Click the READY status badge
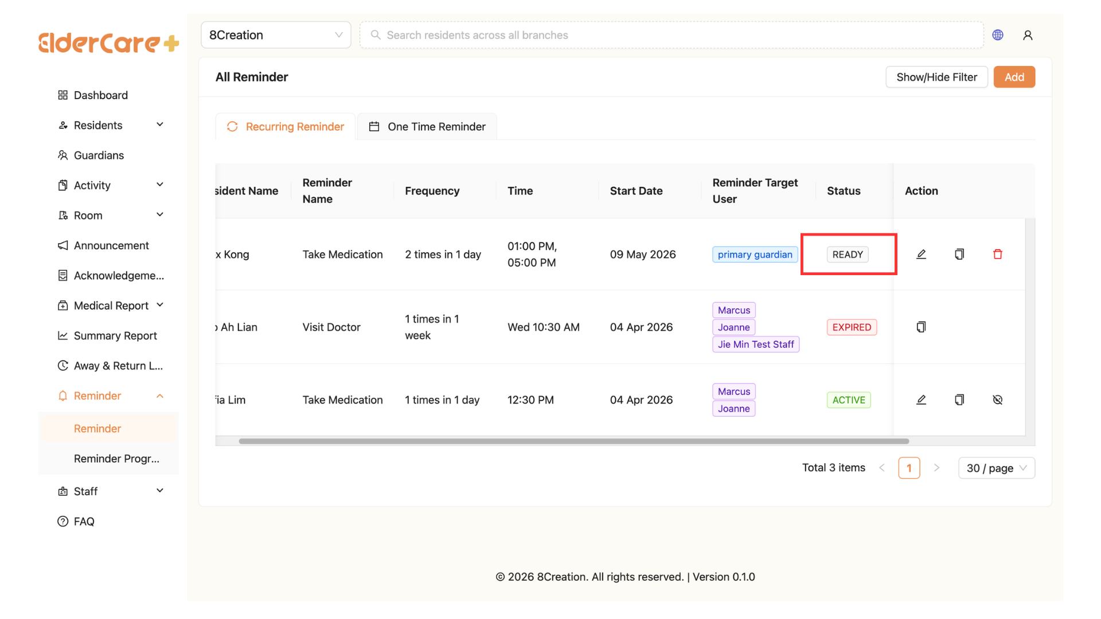 point(848,254)
